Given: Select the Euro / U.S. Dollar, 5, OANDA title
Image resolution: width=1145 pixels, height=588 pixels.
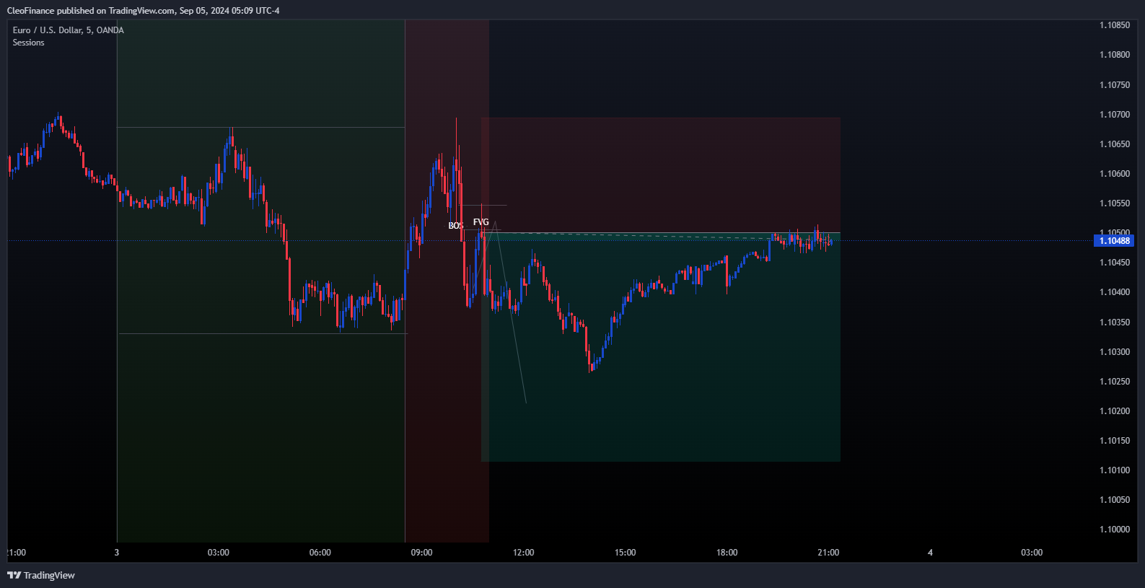Looking at the screenshot, I should tap(68, 30).
